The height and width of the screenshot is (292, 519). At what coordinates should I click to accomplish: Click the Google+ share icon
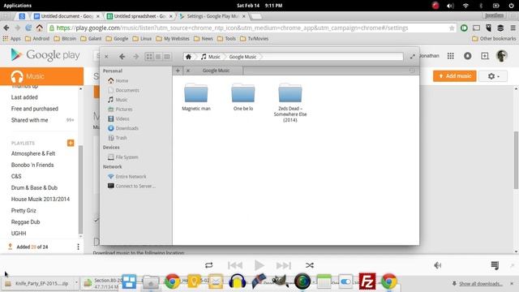pos(485,56)
